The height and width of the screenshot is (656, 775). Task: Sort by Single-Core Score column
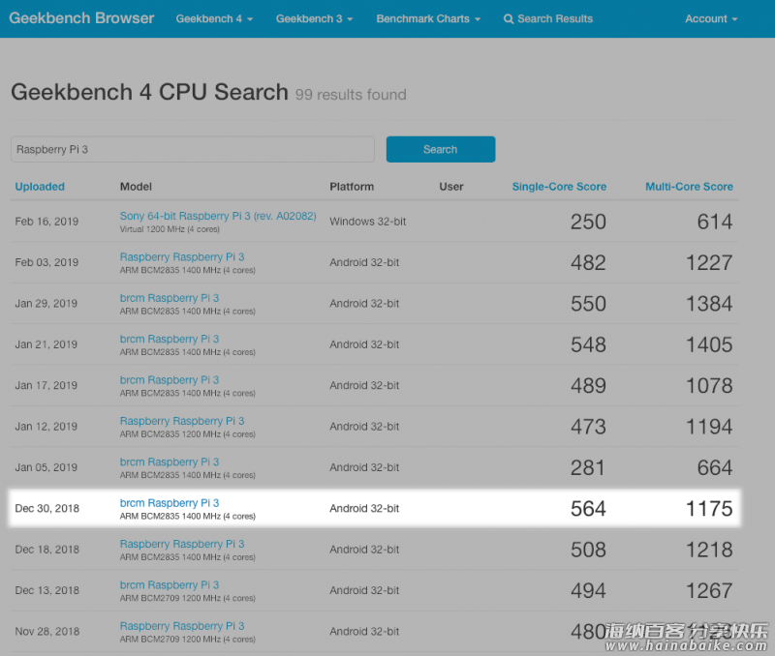[x=559, y=187]
